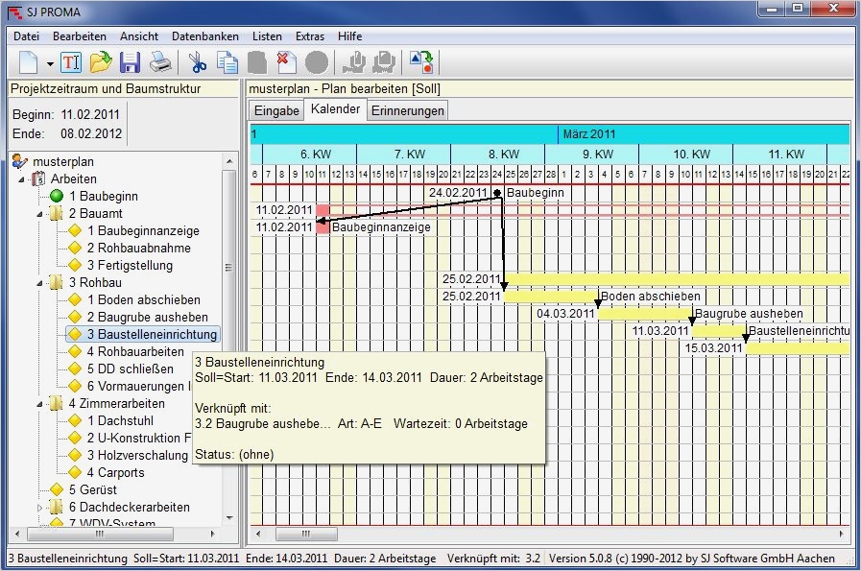Click the yellow Boden abschieben Gantt bar
This screenshot has width=861, height=571.
point(550,297)
